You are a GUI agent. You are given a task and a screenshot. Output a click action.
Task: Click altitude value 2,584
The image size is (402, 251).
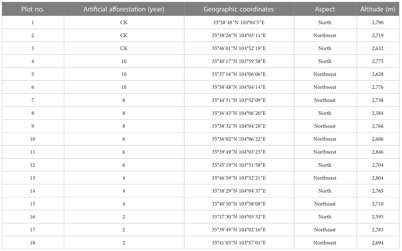coord(378,113)
